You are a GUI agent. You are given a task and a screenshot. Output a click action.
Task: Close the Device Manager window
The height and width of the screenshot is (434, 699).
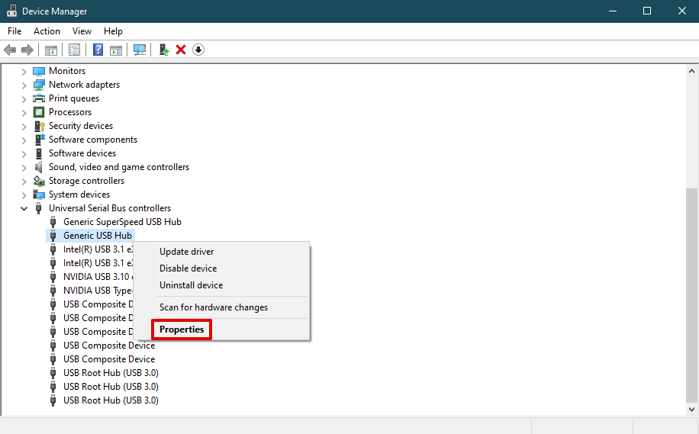point(682,11)
